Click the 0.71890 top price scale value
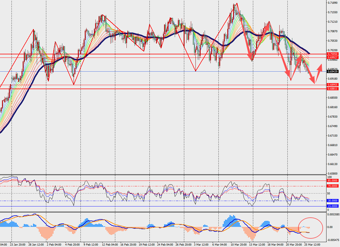The image size is (340, 247). pyautogui.click(x=332, y=3)
